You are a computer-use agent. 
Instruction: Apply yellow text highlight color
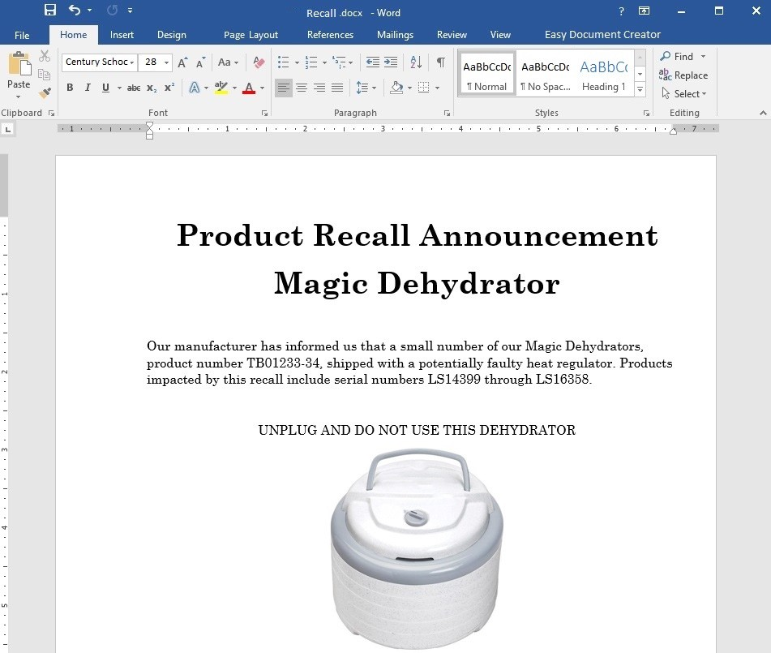tap(221, 88)
